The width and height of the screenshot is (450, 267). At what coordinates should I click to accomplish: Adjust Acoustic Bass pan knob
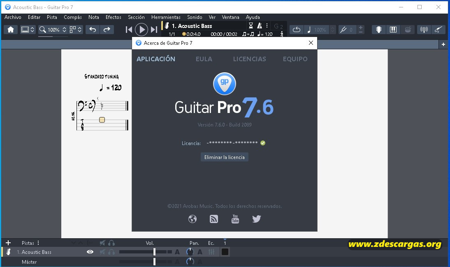(x=190, y=252)
